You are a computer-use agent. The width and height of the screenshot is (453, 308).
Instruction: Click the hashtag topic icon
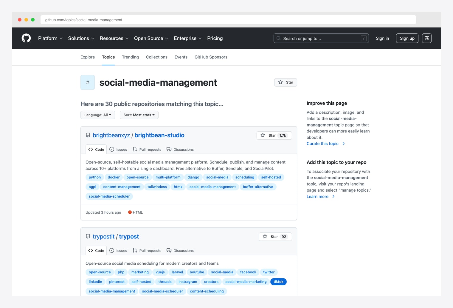pos(88,82)
